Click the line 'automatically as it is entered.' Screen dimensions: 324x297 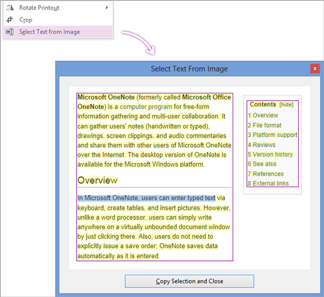pos(118,256)
